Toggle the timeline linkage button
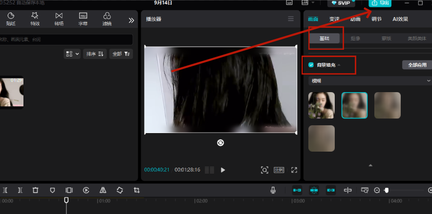 (x=331, y=190)
